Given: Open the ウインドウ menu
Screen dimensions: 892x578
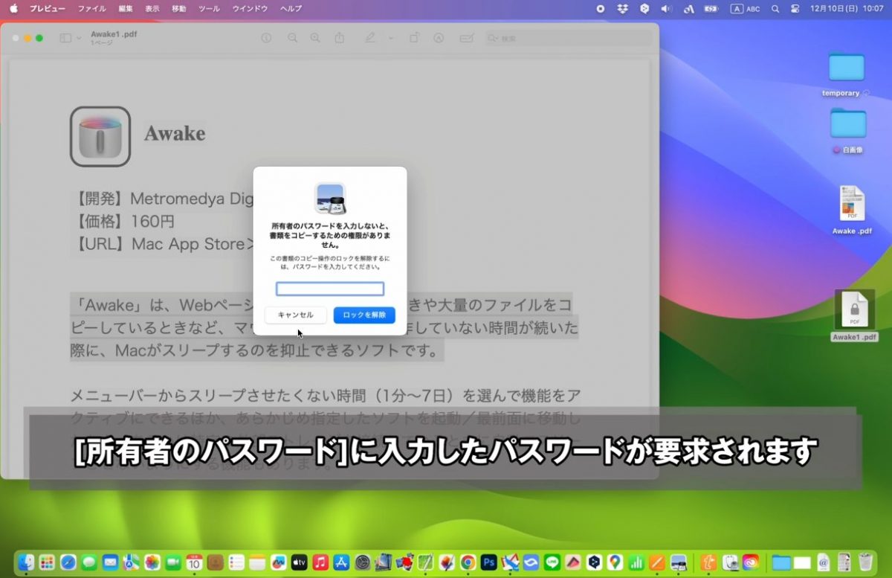Looking at the screenshot, I should (x=250, y=8).
